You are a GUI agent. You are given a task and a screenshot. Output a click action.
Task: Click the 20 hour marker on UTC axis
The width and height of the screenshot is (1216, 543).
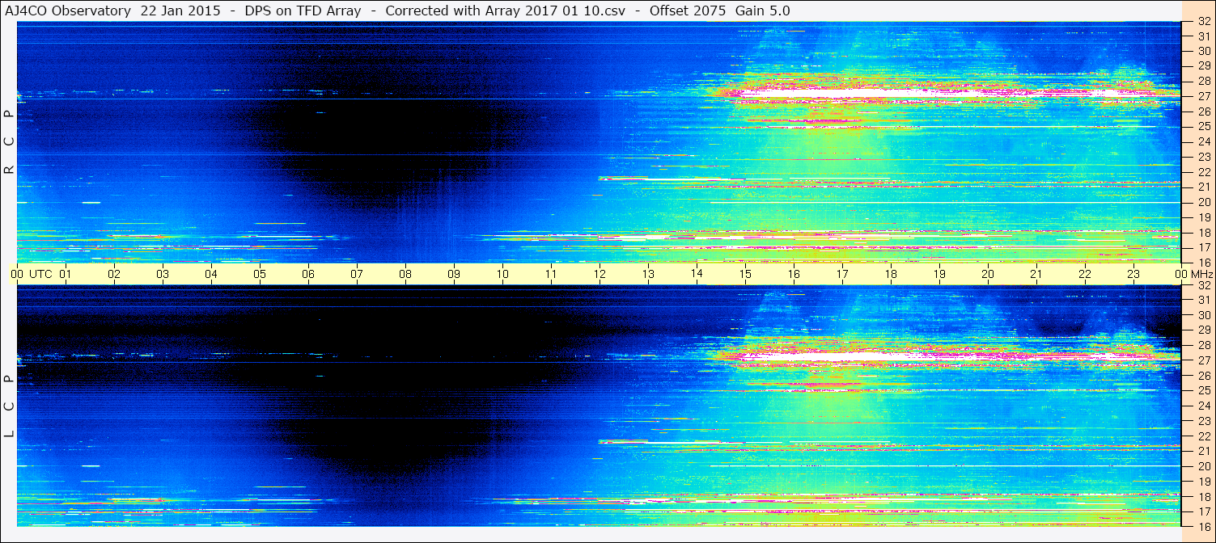988,274
